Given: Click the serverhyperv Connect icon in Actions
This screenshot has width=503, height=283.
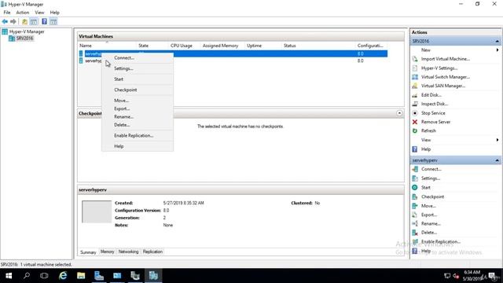Looking at the screenshot, I should click(415, 169).
